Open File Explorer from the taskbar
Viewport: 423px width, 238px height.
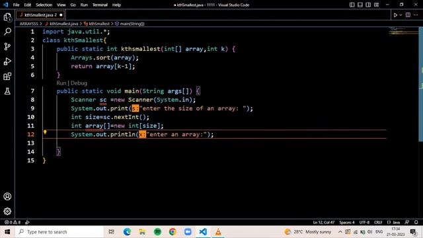click(142, 232)
